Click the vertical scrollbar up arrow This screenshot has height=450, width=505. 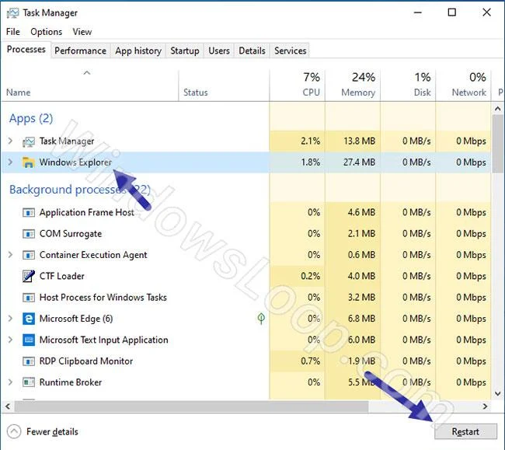click(498, 109)
